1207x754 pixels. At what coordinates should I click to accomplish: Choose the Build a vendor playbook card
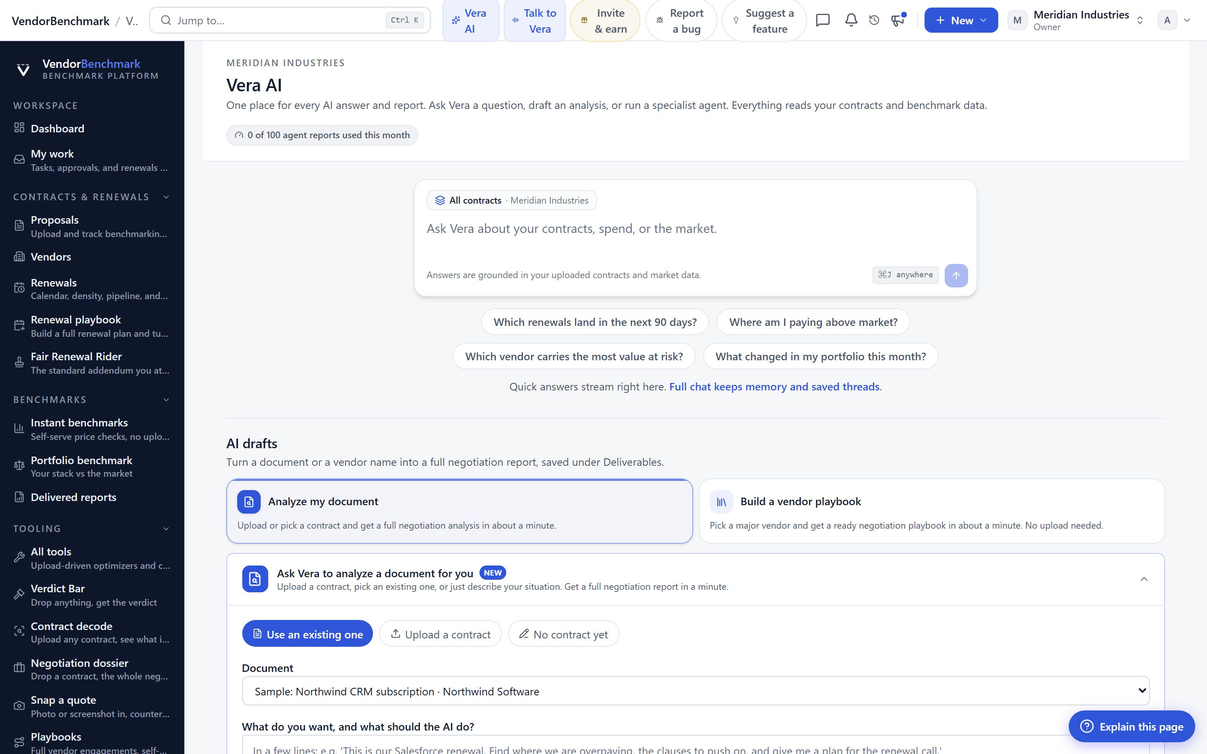coord(931,511)
